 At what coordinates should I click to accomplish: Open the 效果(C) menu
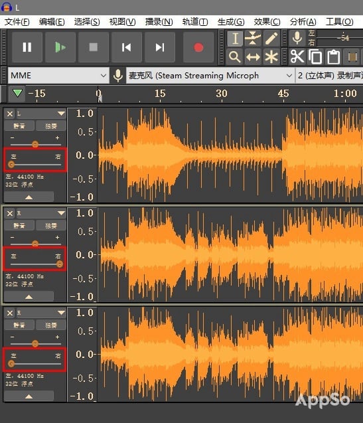(x=267, y=22)
